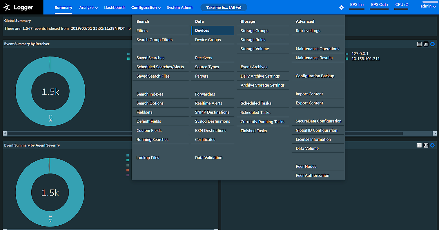Toggle the light/dark theme sun icon

pos(342,8)
